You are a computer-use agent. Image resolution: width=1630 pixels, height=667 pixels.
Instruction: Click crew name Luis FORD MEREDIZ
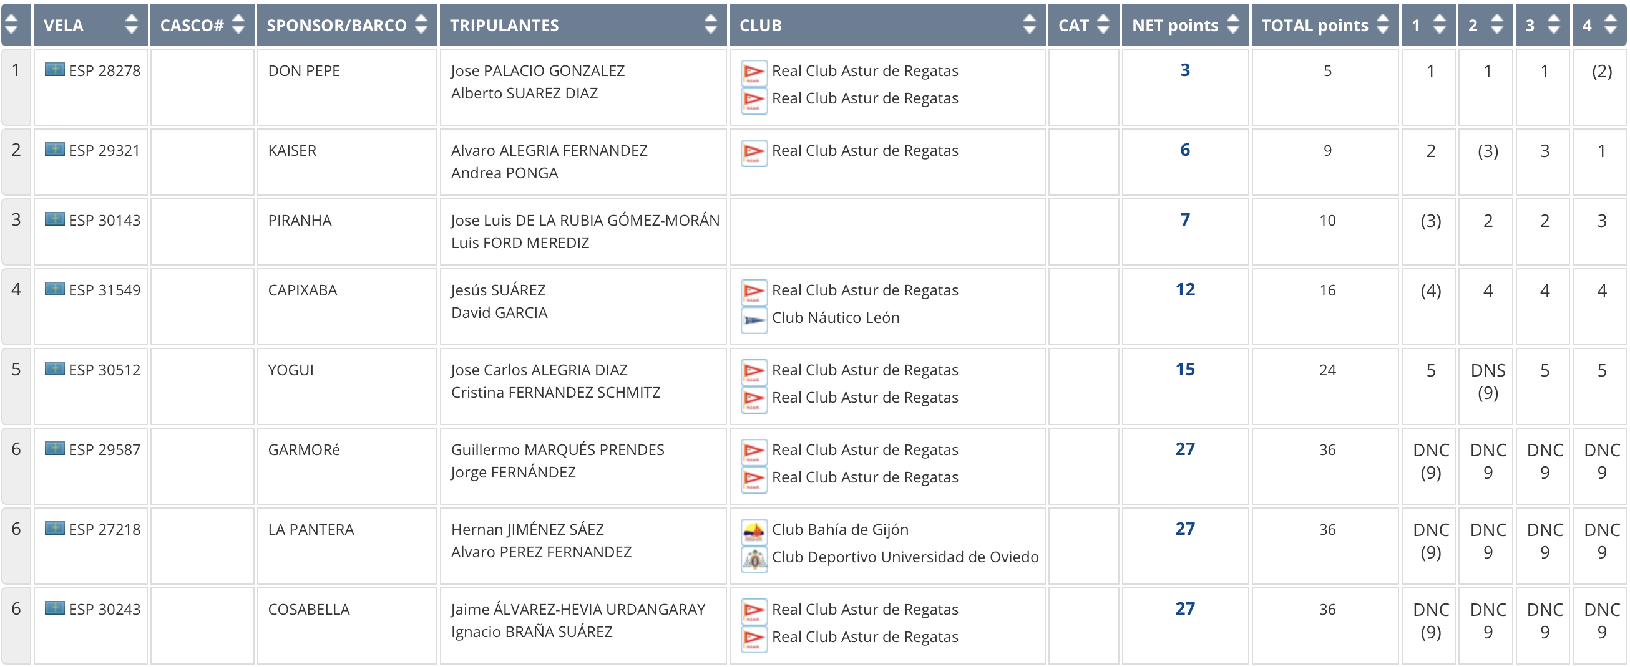(520, 242)
